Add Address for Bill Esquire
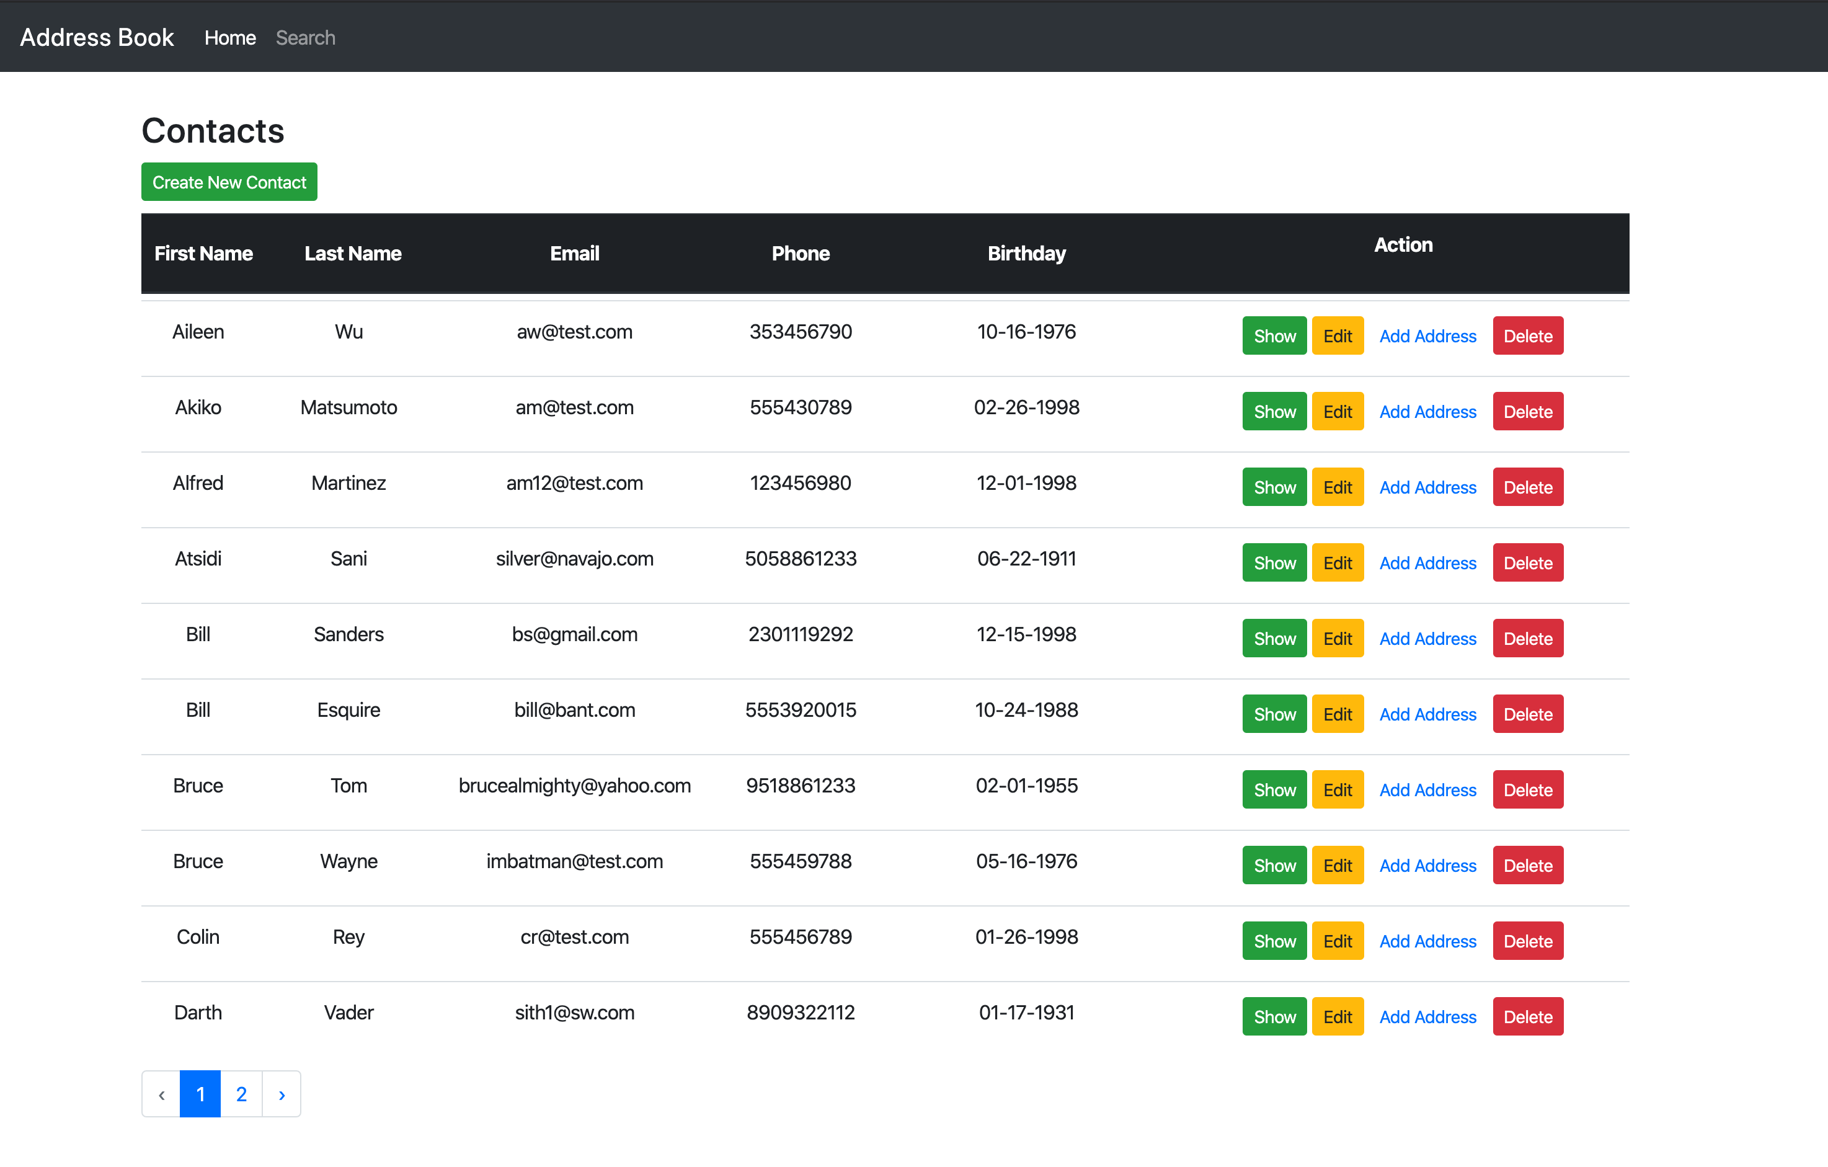The width and height of the screenshot is (1828, 1167). point(1428,714)
